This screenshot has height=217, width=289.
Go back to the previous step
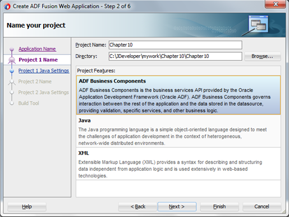pyautogui.click(x=137, y=207)
